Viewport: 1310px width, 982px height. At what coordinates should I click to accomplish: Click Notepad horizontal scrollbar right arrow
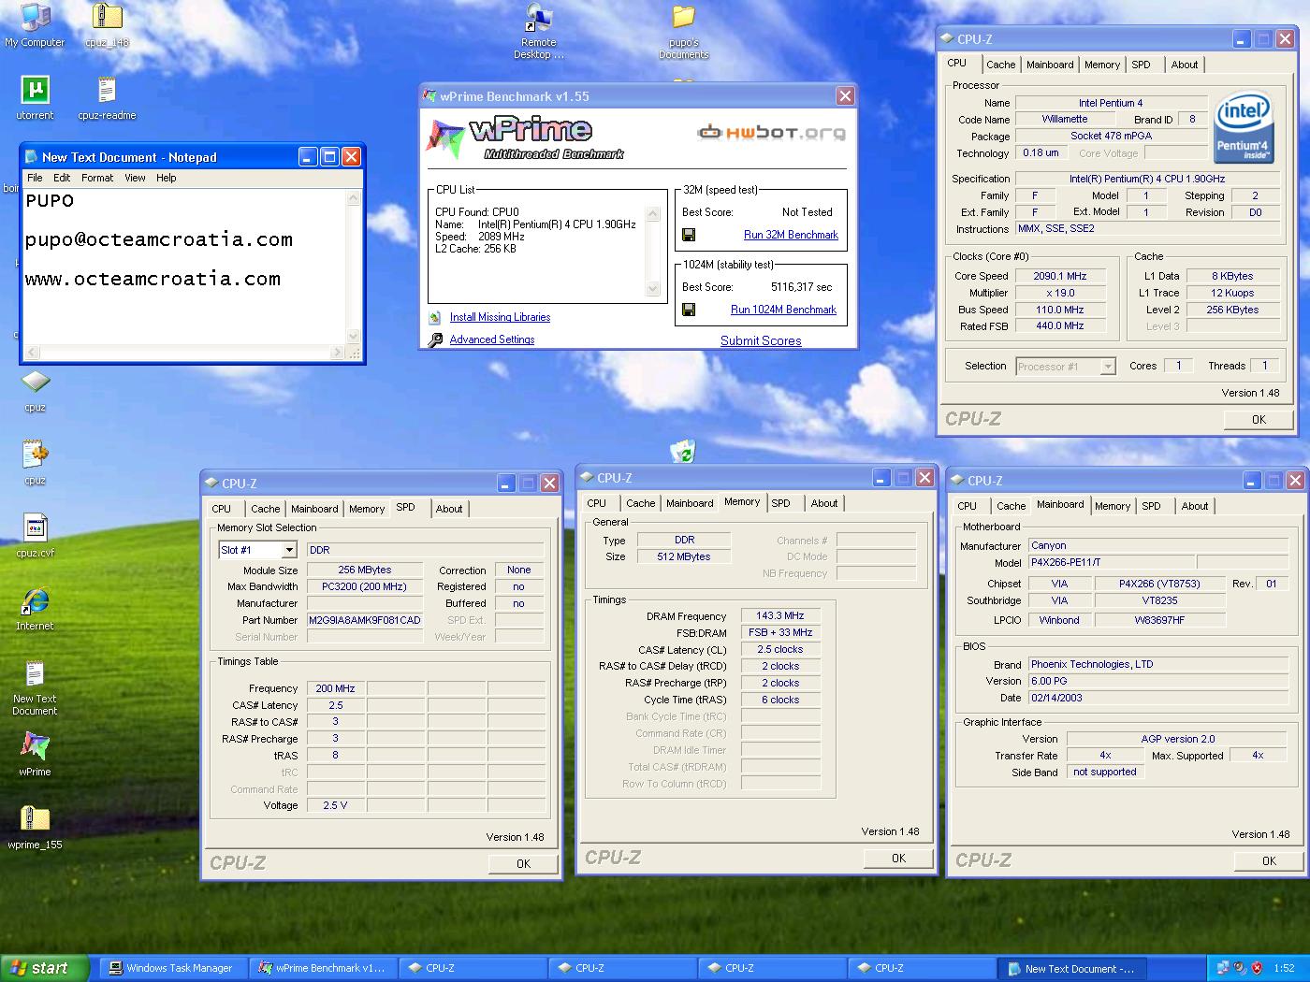(338, 353)
